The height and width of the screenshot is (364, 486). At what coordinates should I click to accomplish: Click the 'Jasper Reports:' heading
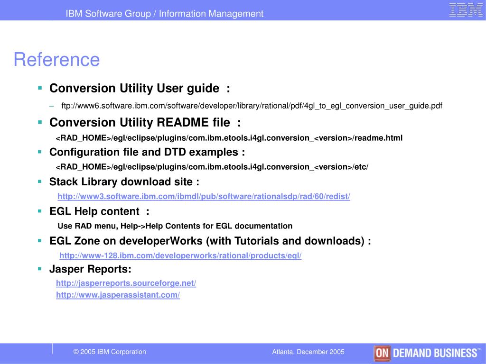click(x=90, y=269)
